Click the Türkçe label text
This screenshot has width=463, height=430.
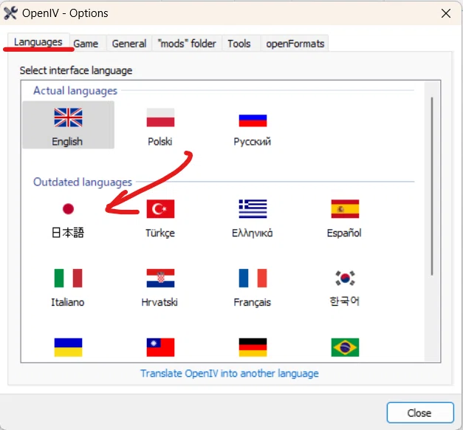point(160,233)
